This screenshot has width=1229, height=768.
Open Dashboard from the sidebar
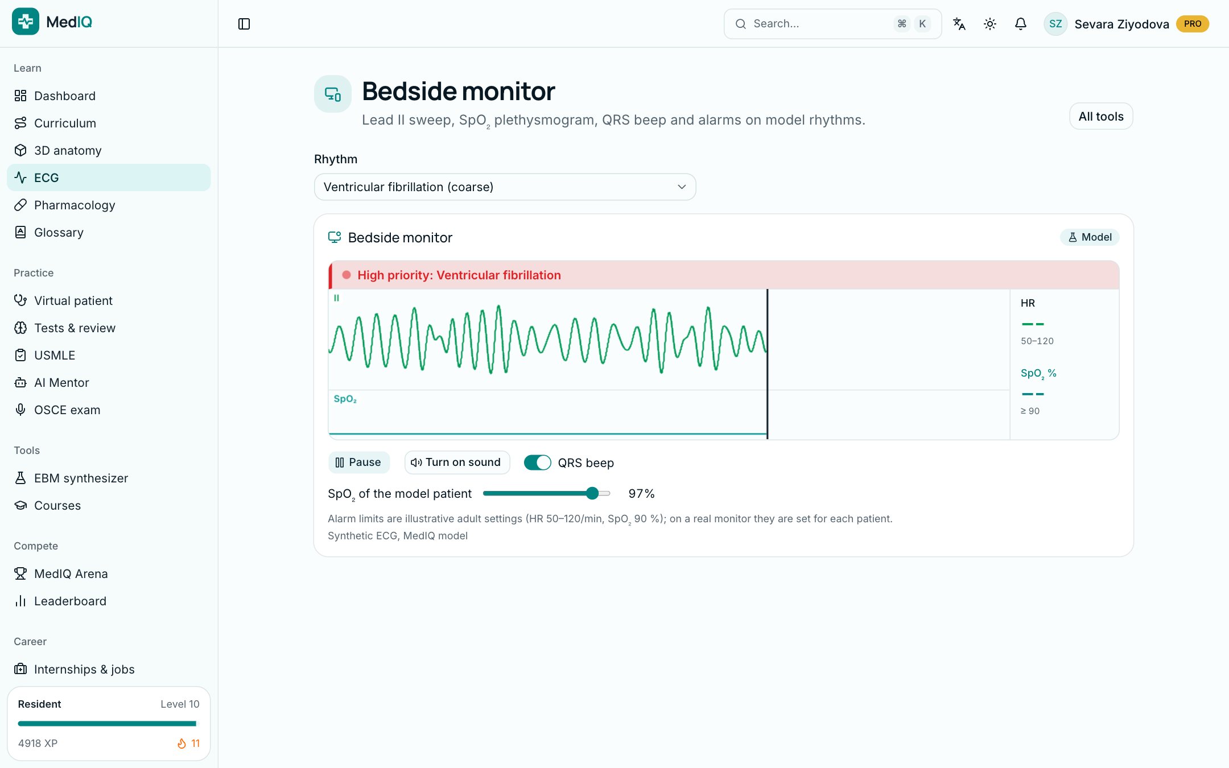coord(109,96)
